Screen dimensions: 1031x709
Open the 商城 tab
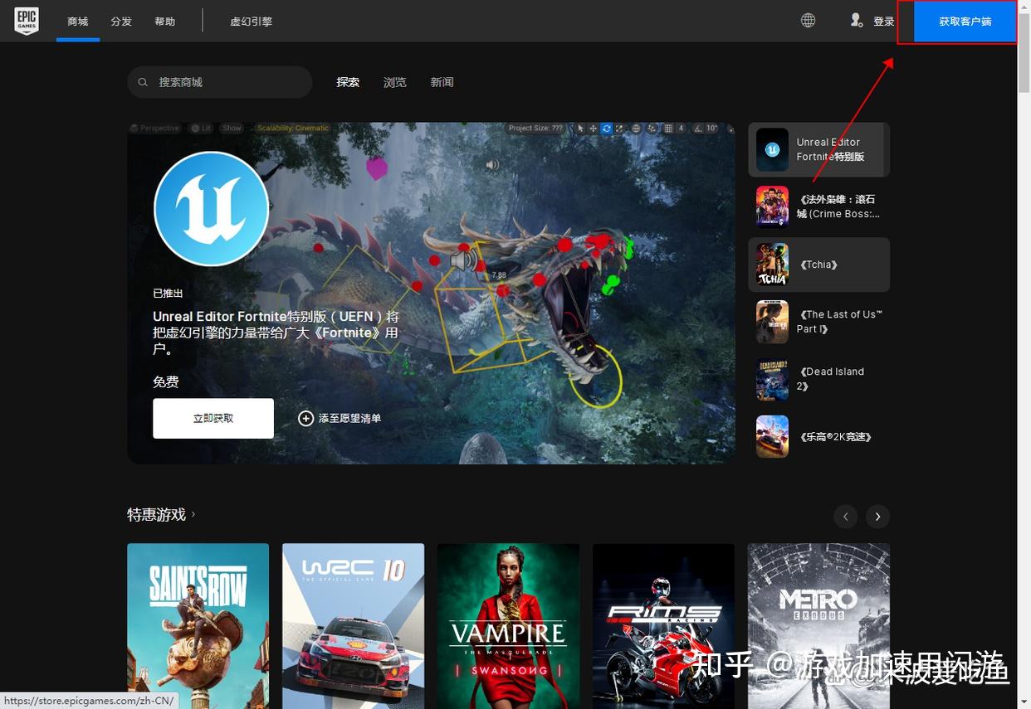78,22
